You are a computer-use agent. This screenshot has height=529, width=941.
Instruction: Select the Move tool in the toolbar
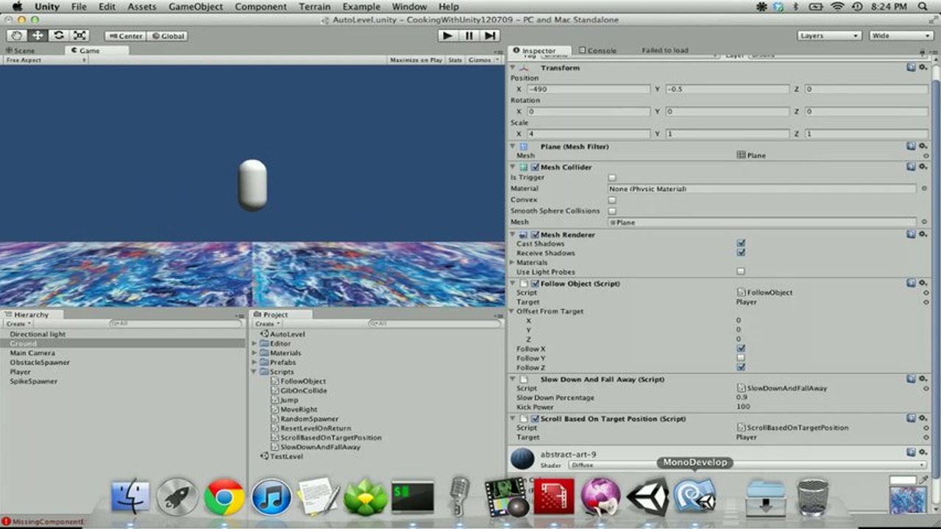pos(38,35)
